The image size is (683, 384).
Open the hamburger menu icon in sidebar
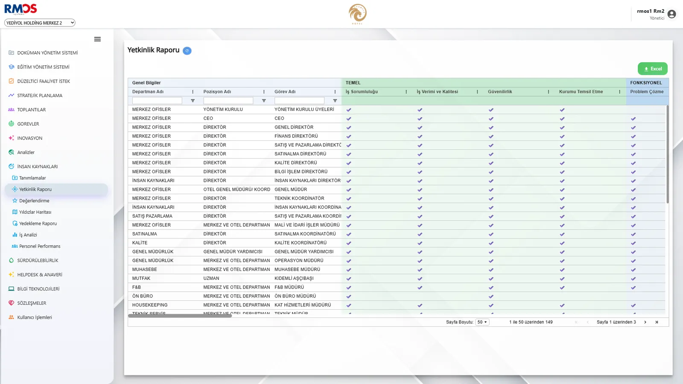(x=97, y=39)
